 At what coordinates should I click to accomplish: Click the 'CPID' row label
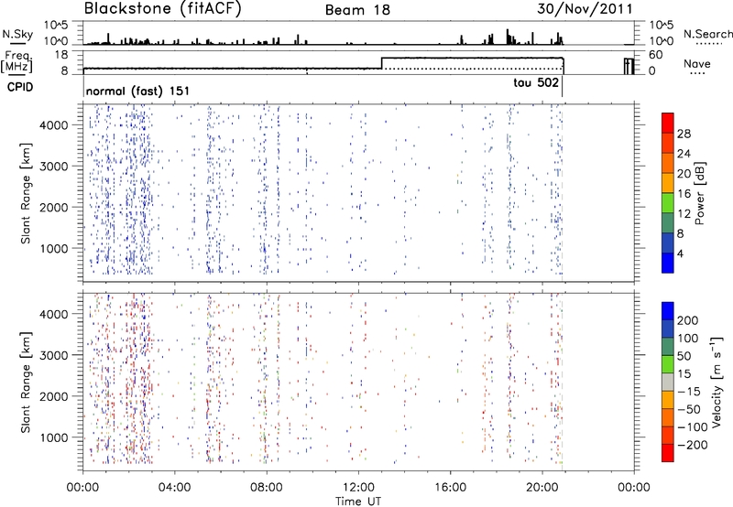coord(20,87)
